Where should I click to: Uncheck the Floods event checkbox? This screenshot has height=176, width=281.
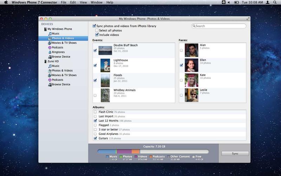click(x=95, y=80)
